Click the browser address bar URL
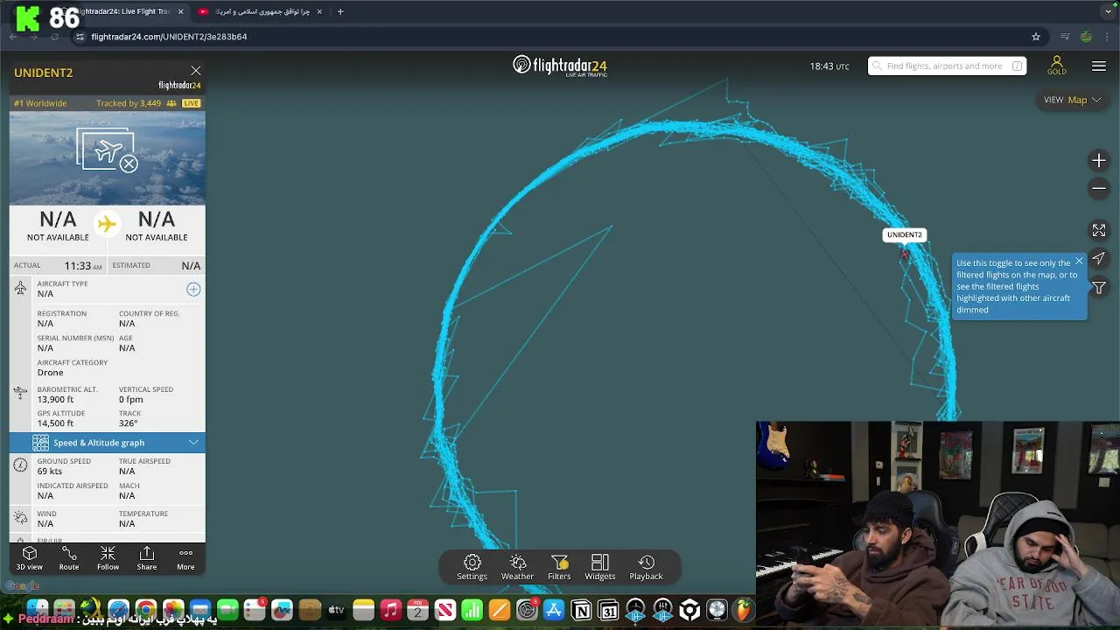The image size is (1120, 630). pos(169,37)
